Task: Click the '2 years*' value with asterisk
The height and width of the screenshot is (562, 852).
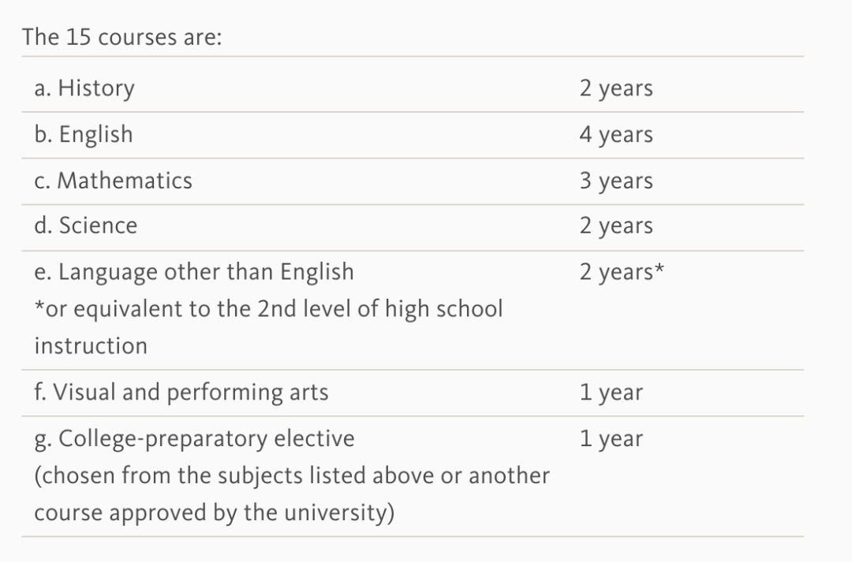Action: tap(622, 272)
